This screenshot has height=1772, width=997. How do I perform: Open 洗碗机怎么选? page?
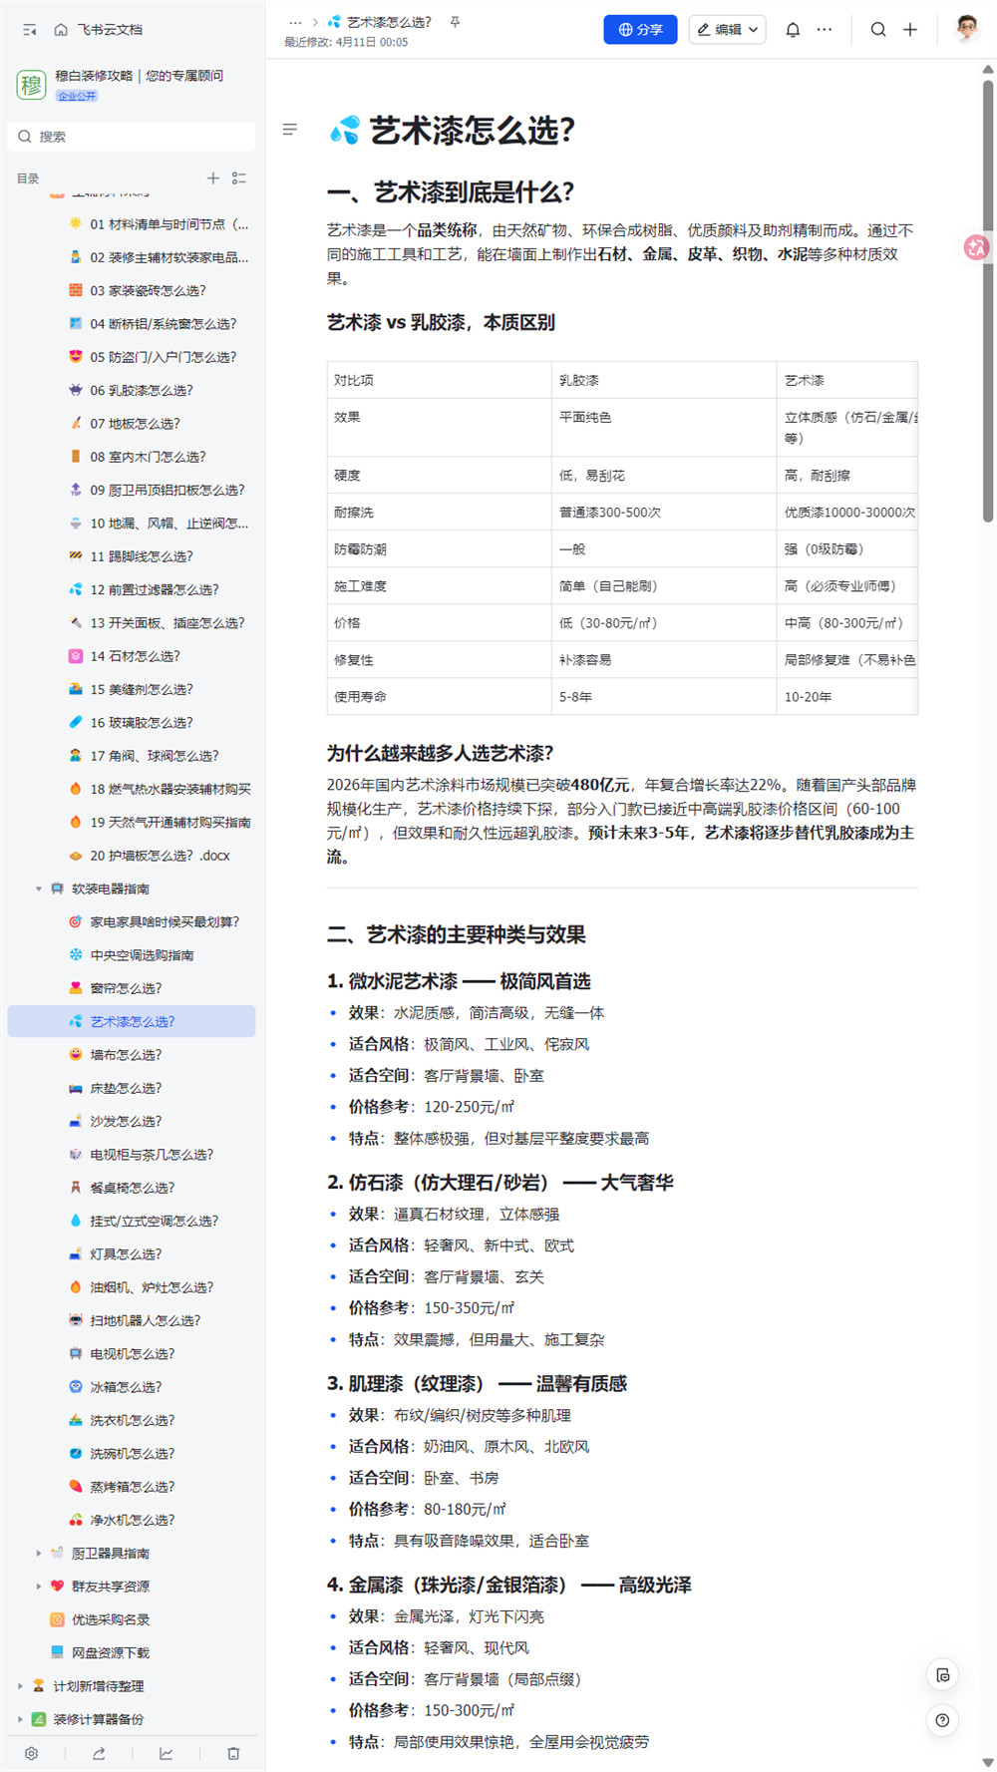[x=133, y=1453]
